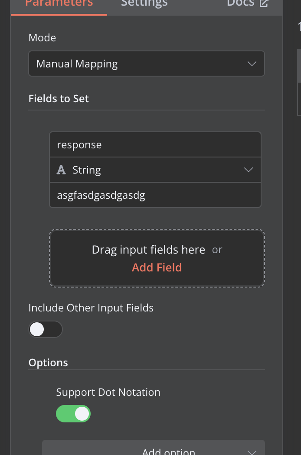Open the Manual Mapping mode dropdown

(147, 64)
